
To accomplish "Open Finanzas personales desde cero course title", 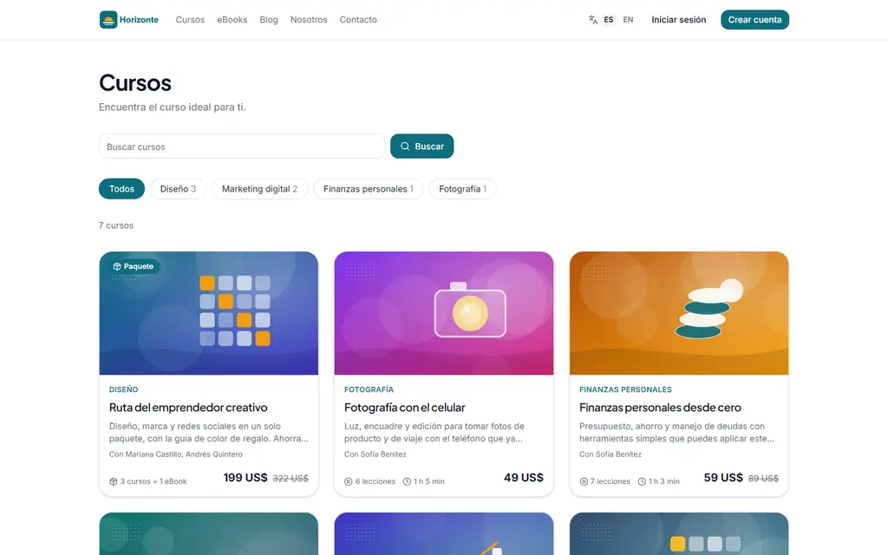I will click(660, 408).
